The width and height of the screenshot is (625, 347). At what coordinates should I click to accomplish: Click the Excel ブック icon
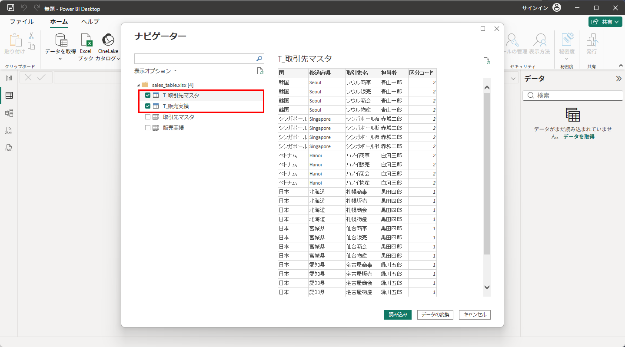click(x=86, y=40)
